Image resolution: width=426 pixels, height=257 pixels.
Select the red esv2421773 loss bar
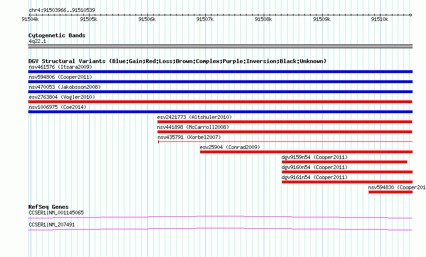[x=285, y=122]
